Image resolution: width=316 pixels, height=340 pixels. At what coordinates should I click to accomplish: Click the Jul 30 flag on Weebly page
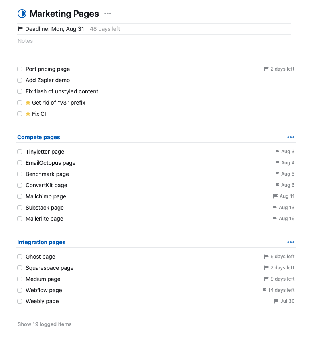[x=276, y=301]
